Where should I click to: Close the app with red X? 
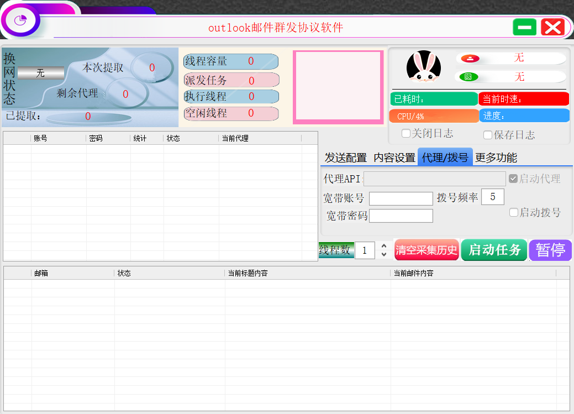(552, 27)
